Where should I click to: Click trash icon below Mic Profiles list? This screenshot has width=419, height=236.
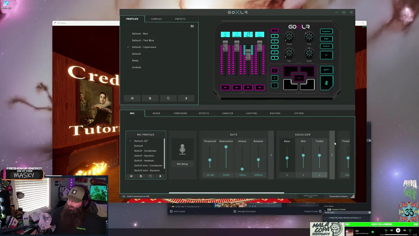click(160, 176)
